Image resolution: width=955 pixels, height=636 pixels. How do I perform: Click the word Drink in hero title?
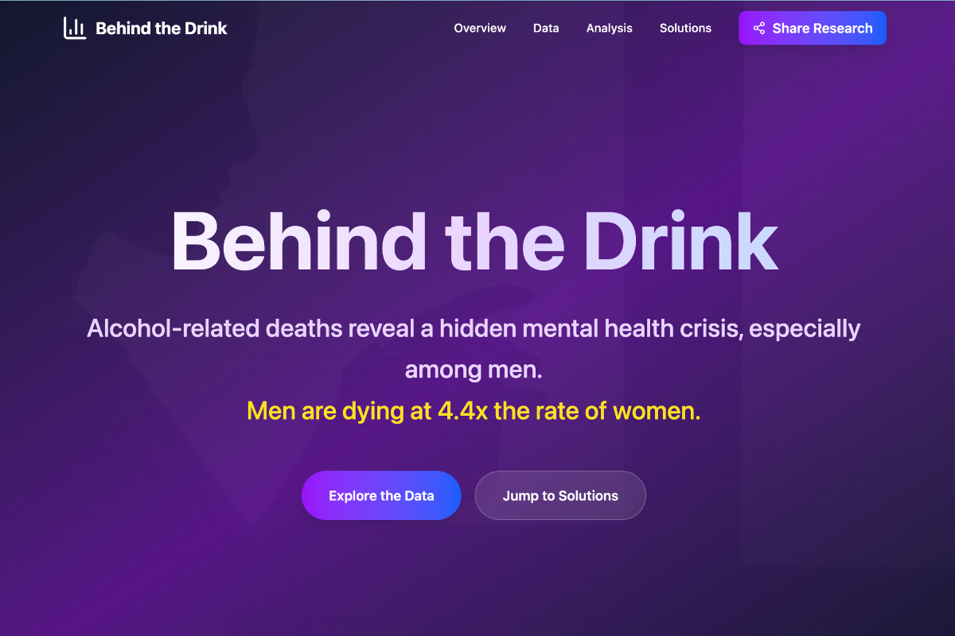[x=681, y=240]
